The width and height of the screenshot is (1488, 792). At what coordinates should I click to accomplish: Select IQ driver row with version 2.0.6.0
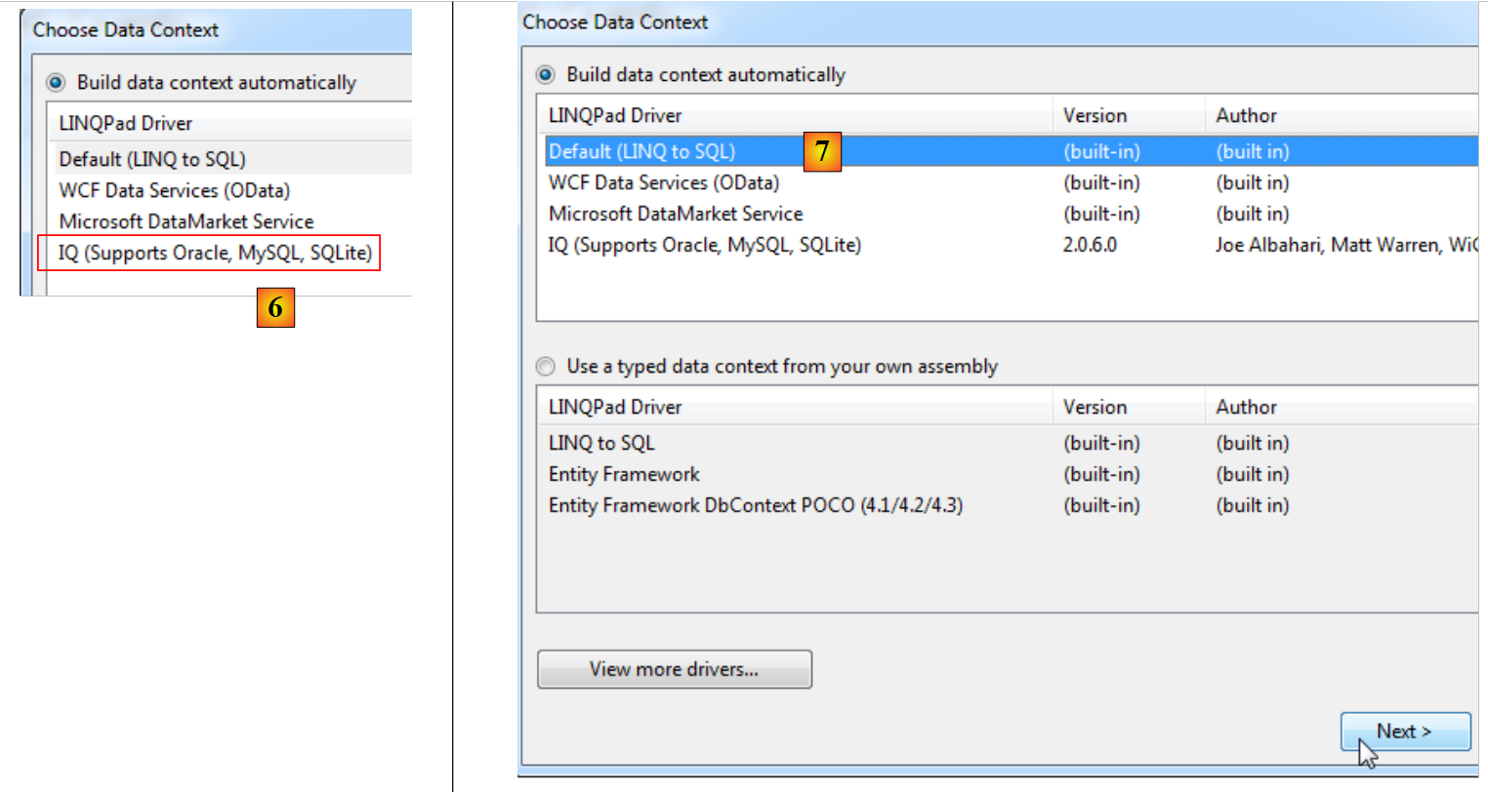(x=705, y=246)
